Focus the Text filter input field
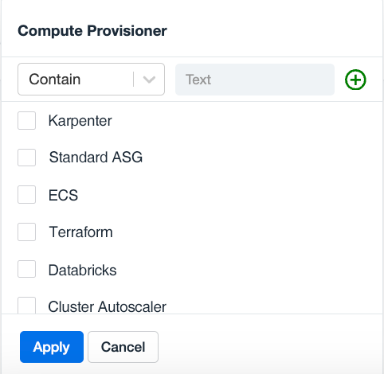Viewport: 384px width, 374px height. pyautogui.click(x=255, y=80)
